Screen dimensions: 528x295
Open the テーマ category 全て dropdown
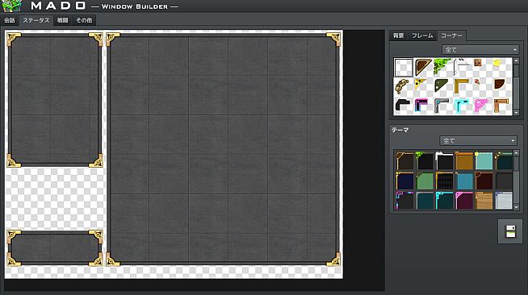click(478, 140)
